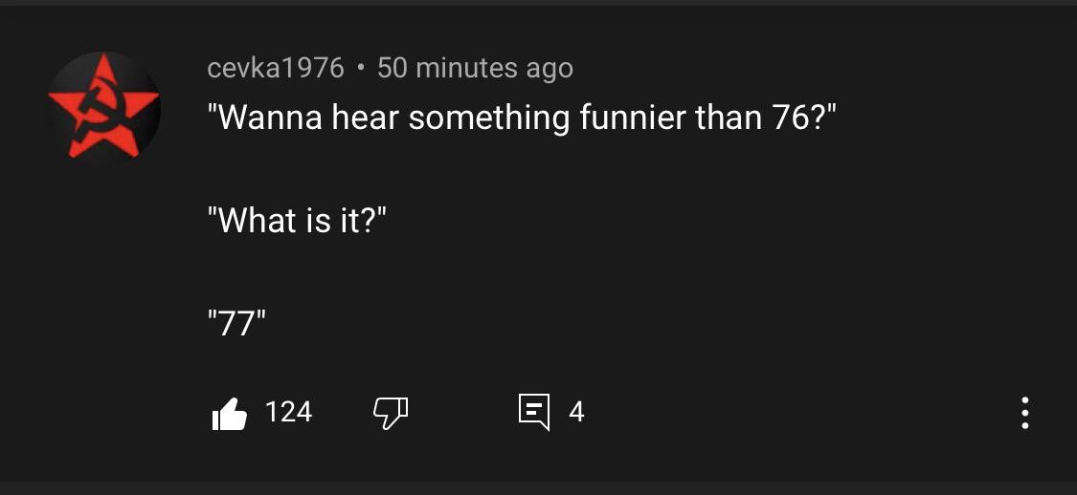Click the reply count number 4
Viewport: 1077px width, 495px height.
pyautogui.click(x=576, y=412)
